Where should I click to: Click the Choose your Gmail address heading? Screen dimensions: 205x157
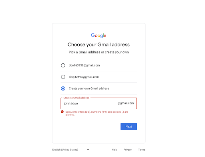pyautogui.click(x=98, y=45)
